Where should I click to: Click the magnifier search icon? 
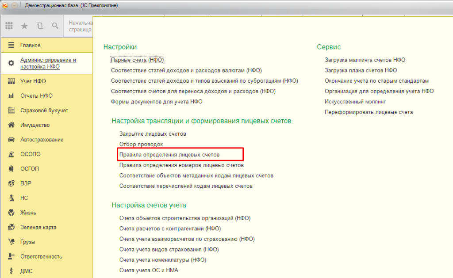(55, 26)
